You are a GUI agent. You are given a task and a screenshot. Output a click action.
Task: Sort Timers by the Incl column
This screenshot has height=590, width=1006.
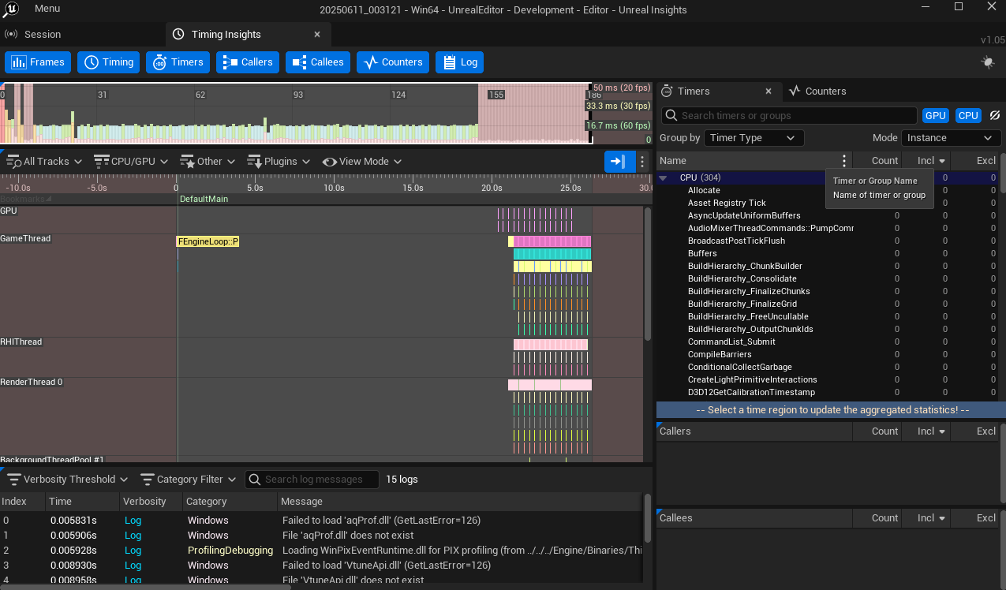point(926,161)
